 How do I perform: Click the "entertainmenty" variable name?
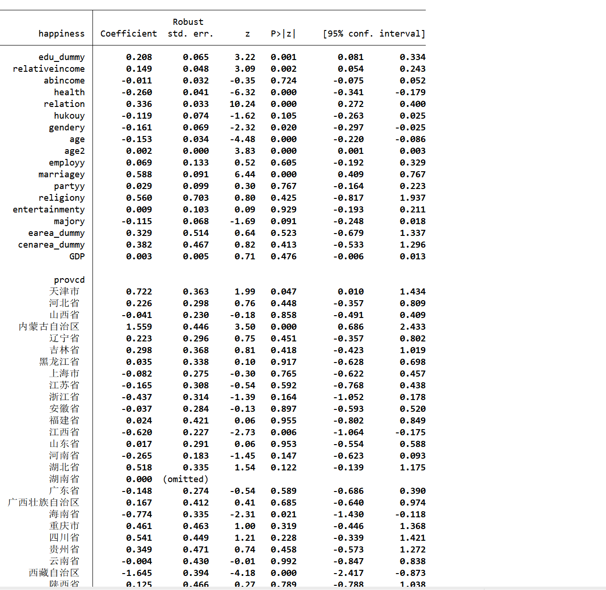coord(49,210)
